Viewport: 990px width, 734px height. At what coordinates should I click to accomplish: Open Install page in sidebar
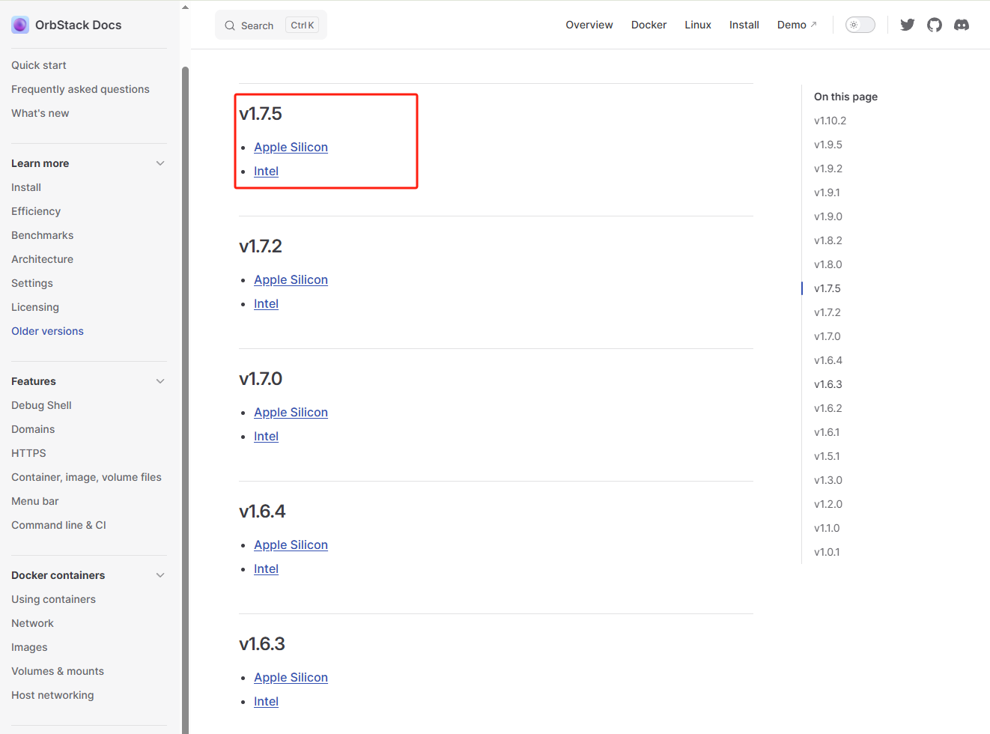click(26, 187)
